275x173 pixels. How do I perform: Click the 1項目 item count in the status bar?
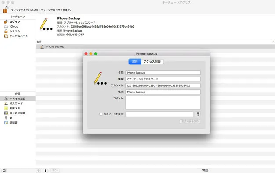point(205,170)
